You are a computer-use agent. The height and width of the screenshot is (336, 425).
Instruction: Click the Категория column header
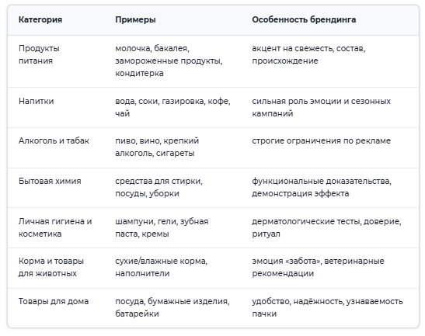[x=40, y=19]
